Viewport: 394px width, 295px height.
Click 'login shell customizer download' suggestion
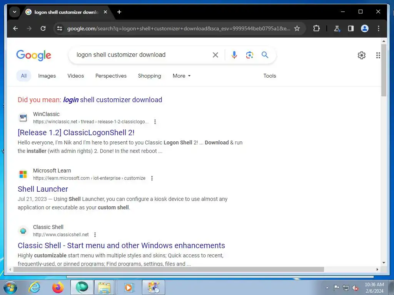coord(113,100)
